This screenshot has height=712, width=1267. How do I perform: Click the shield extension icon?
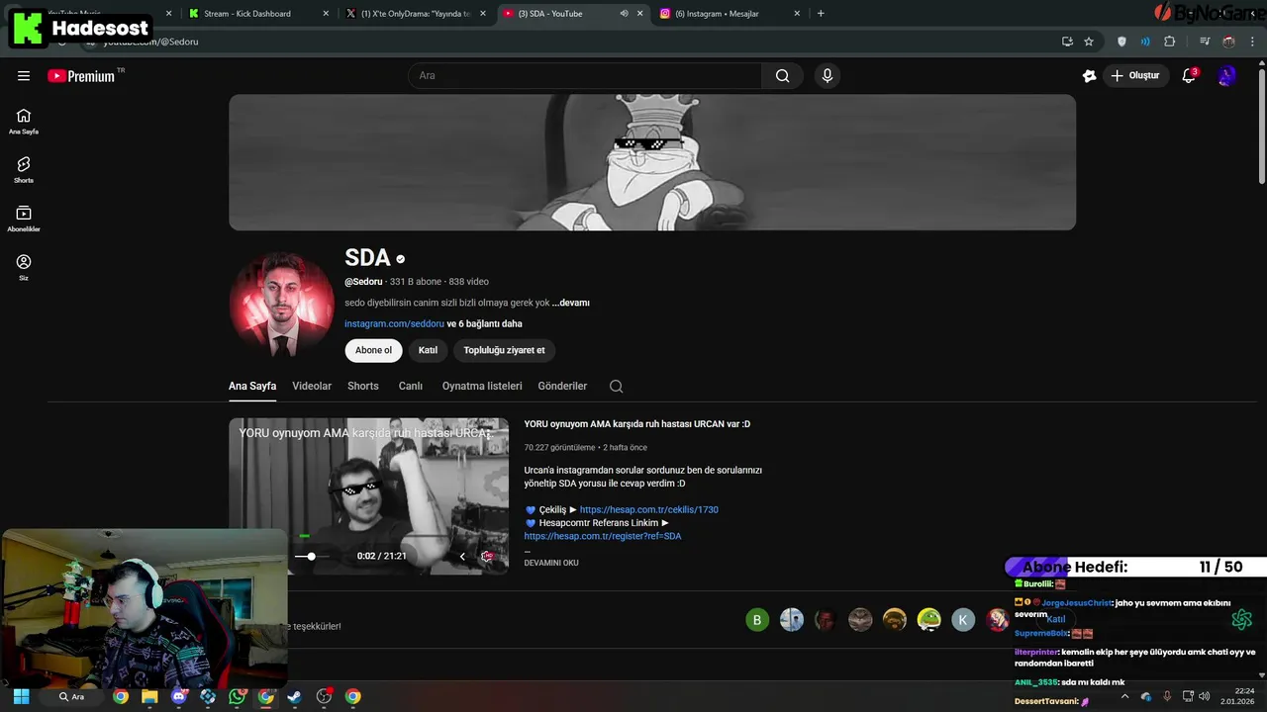point(1121,42)
